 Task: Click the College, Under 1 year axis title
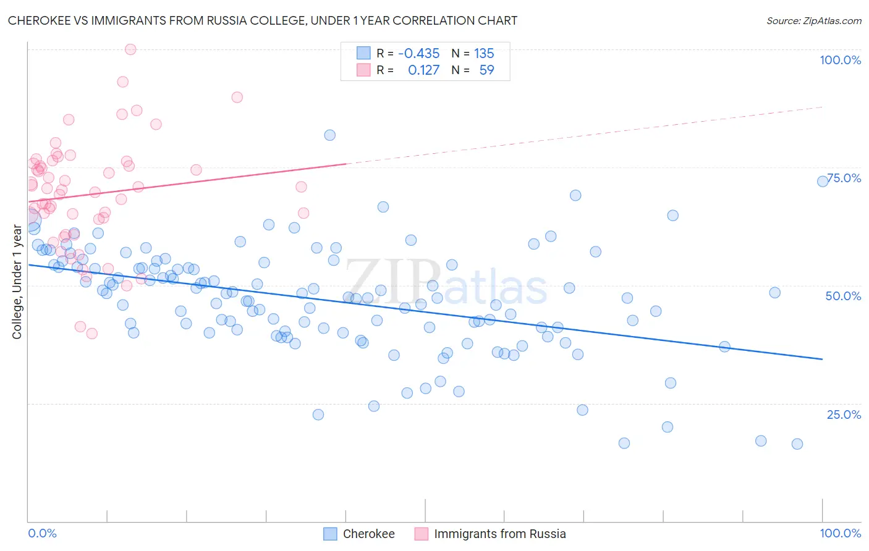coord(17,282)
